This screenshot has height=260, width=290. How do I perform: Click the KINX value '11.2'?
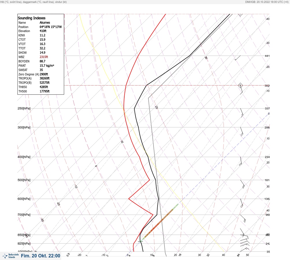click(43, 35)
